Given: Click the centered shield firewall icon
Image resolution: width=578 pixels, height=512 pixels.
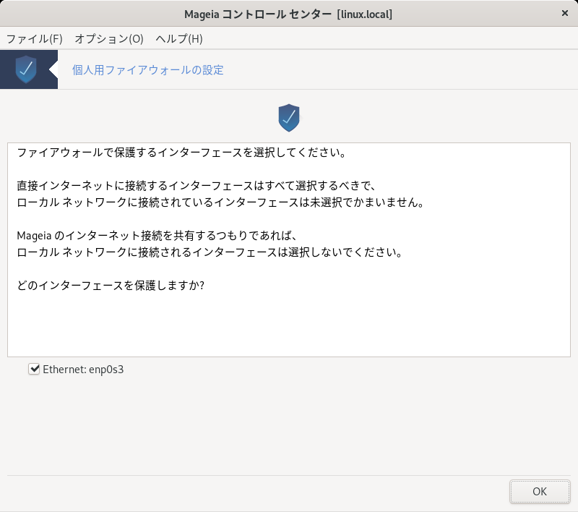Looking at the screenshot, I should [x=288, y=118].
